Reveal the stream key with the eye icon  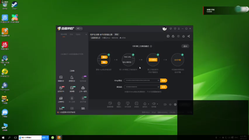point(158,87)
